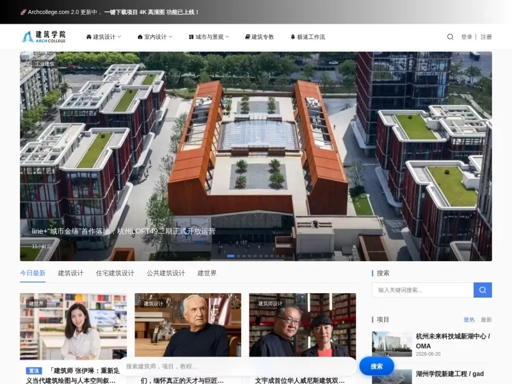Focus the 输入关键词搜索 sidebar input
This screenshot has height=384, width=512.
pyautogui.click(x=422, y=290)
